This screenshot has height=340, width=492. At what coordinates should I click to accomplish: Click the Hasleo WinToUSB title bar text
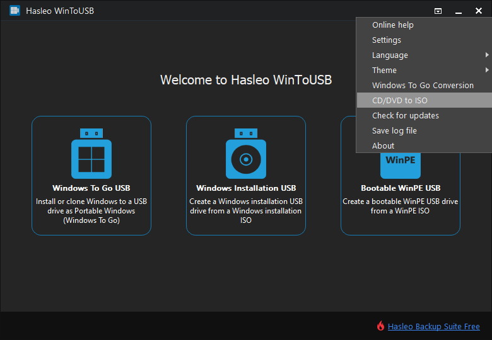point(60,11)
